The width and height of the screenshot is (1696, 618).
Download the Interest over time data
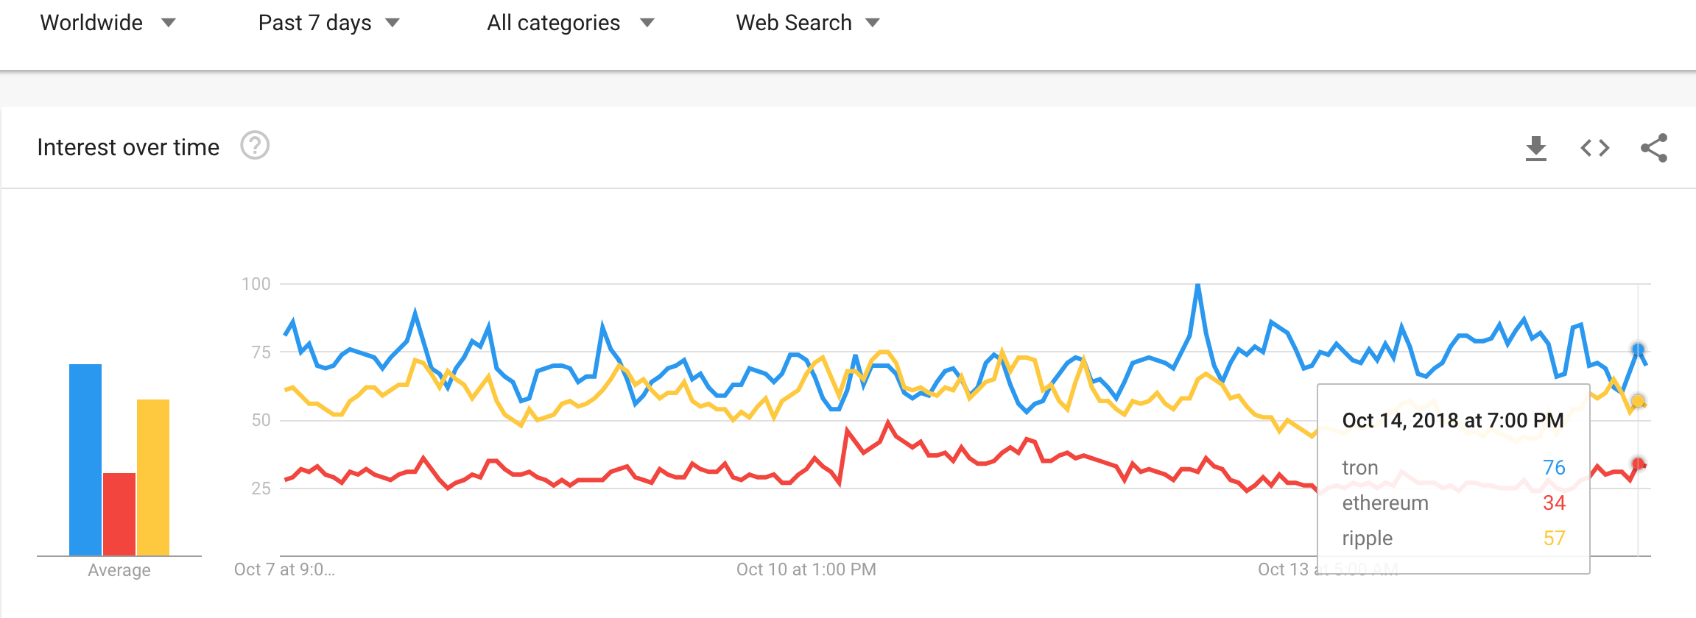pos(1535,148)
